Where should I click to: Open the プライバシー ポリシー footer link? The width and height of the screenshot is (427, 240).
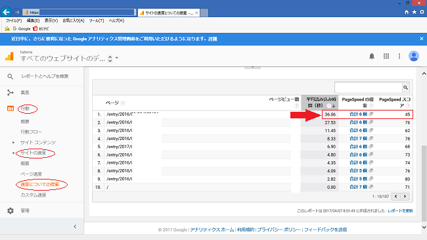279,229
